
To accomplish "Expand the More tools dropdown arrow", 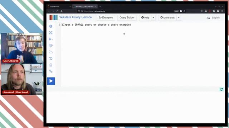I will [179, 18].
